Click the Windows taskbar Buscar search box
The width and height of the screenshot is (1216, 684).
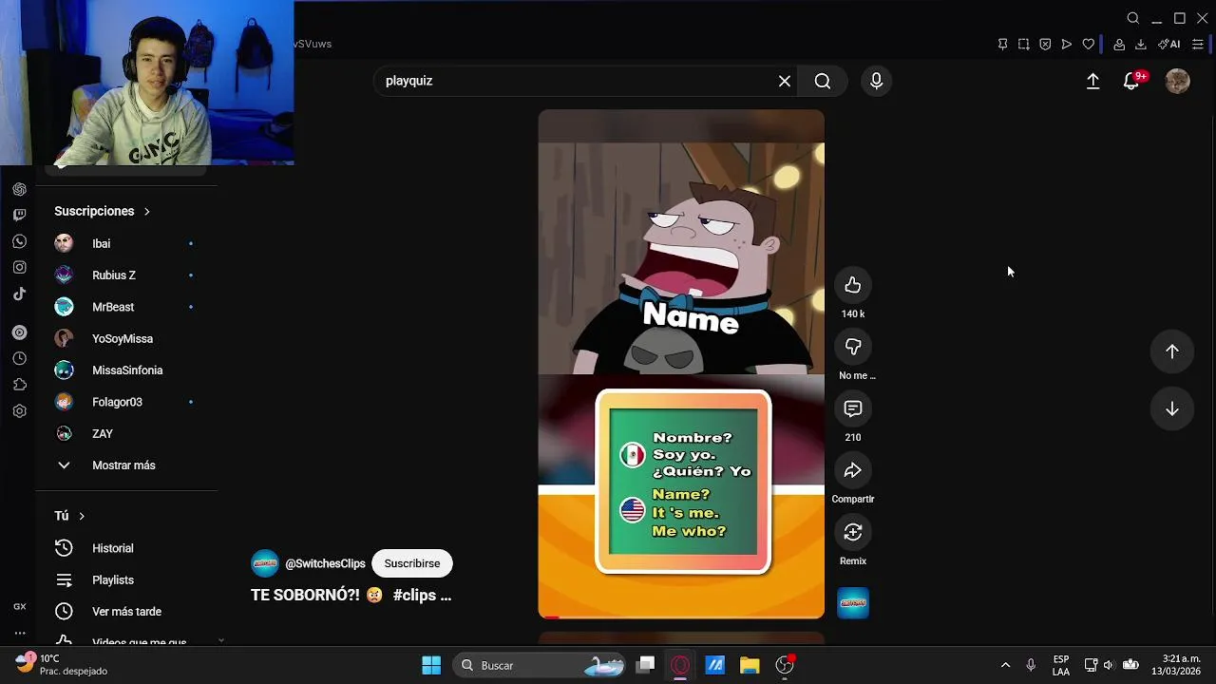(x=538, y=665)
